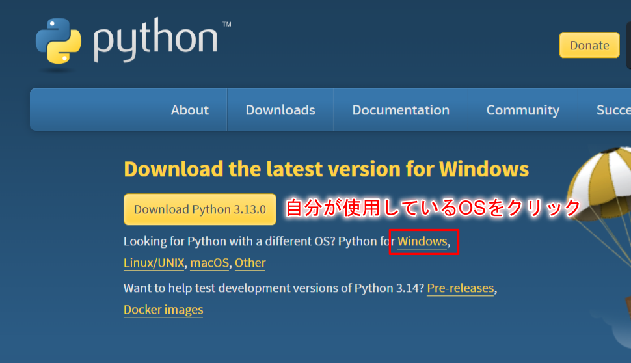The image size is (631, 363).
Task: Click the Donate button
Action: tap(589, 45)
